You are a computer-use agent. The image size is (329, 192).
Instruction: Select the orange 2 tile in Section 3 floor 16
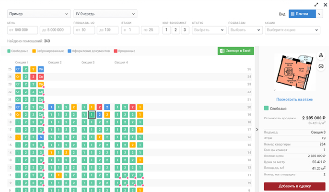(x=100, y=137)
